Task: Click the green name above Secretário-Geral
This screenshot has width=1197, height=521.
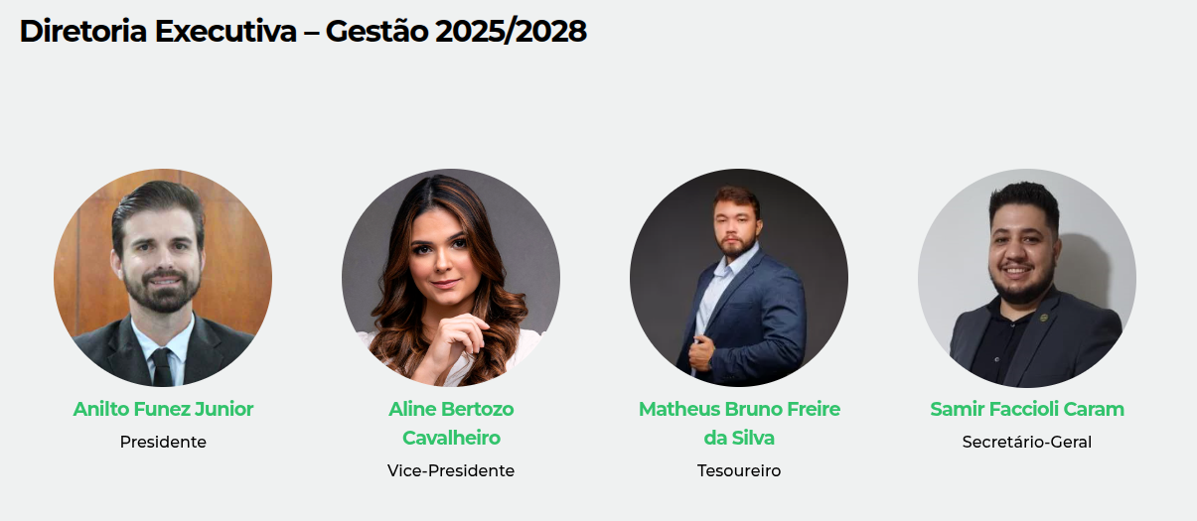Action: 1027,409
